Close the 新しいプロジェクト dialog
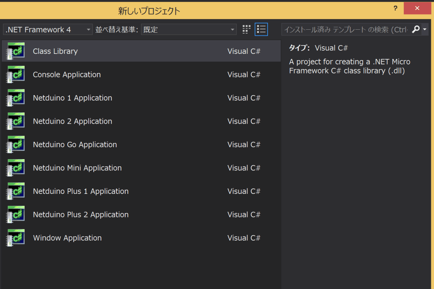 tap(417, 8)
